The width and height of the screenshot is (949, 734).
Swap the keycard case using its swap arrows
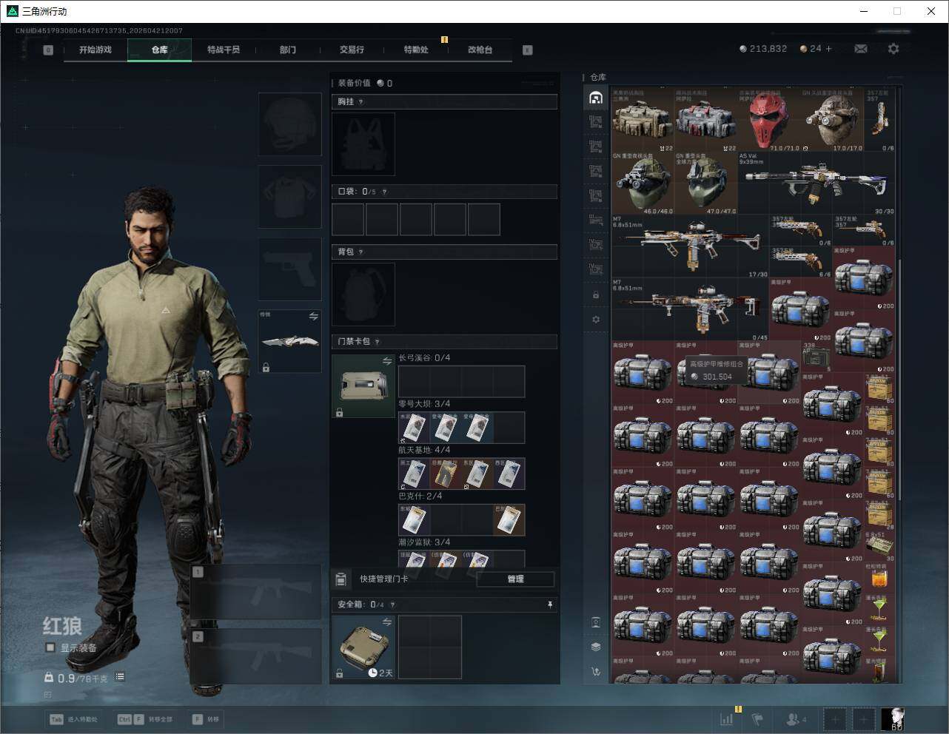pyautogui.click(x=387, y=361)
